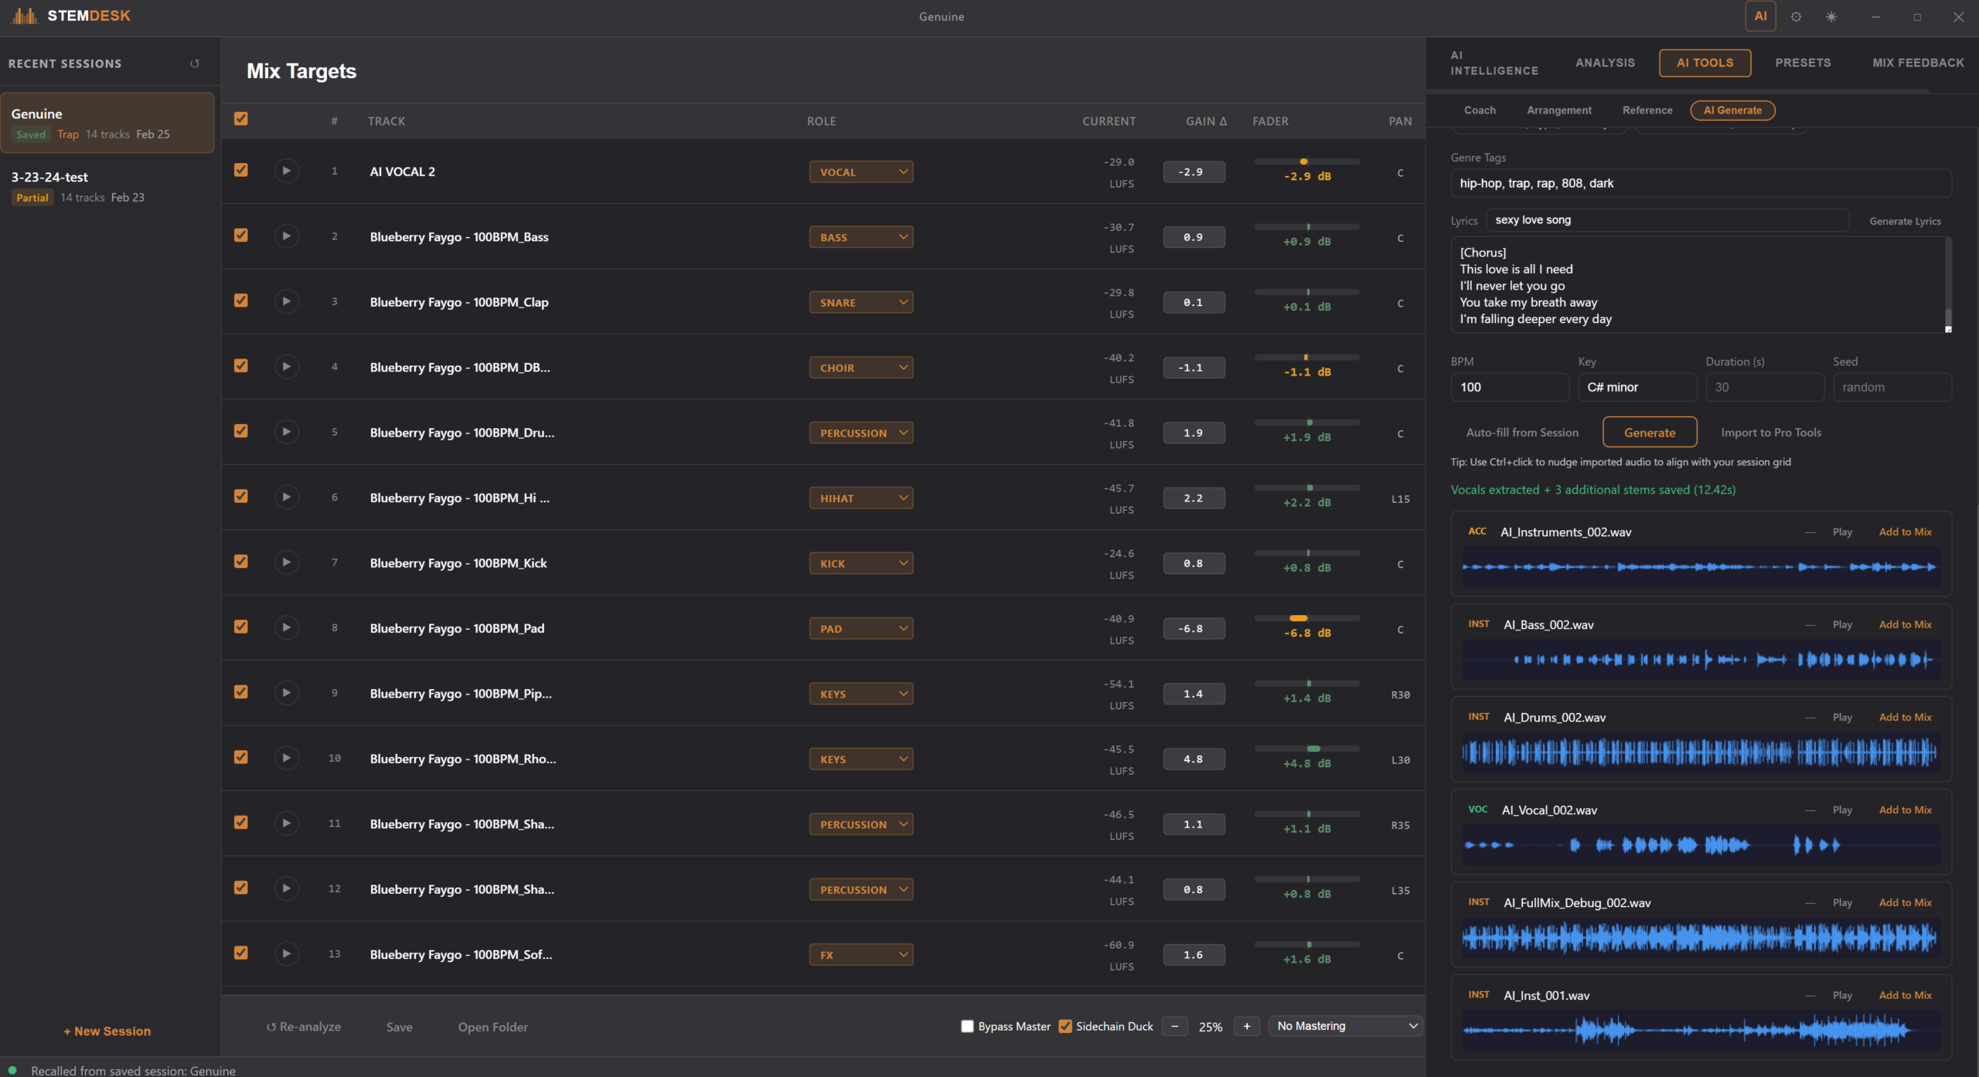The height and width of the screenshot is (1077, 1979).
Task: Open role dropdown for AI VOCAL 2
Action: point(860,172)
